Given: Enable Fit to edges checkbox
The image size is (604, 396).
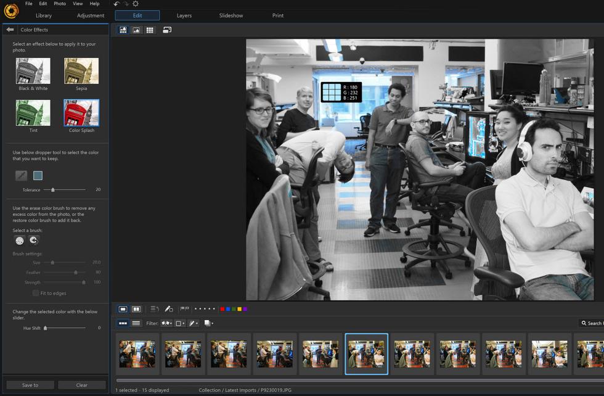Looking at the screenshot, I should 36,293.
